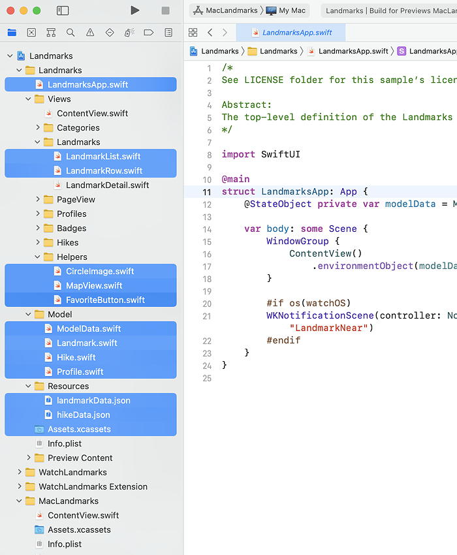Open Assets.xcassets under MacLandmarks

tap(91, 530)
